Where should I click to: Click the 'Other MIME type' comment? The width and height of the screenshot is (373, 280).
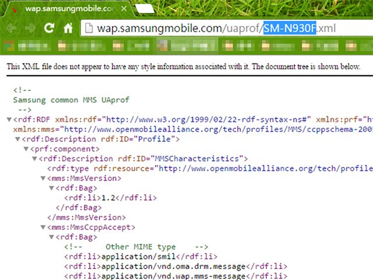[136, 247]
